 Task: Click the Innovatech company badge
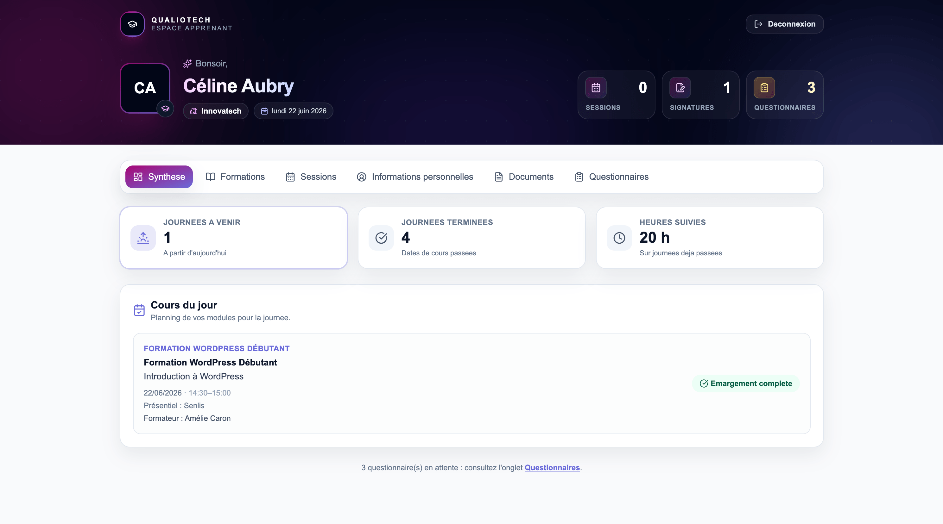point(216,111)
